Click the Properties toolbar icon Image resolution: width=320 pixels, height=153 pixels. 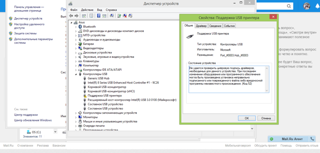(x=91, y=16)
